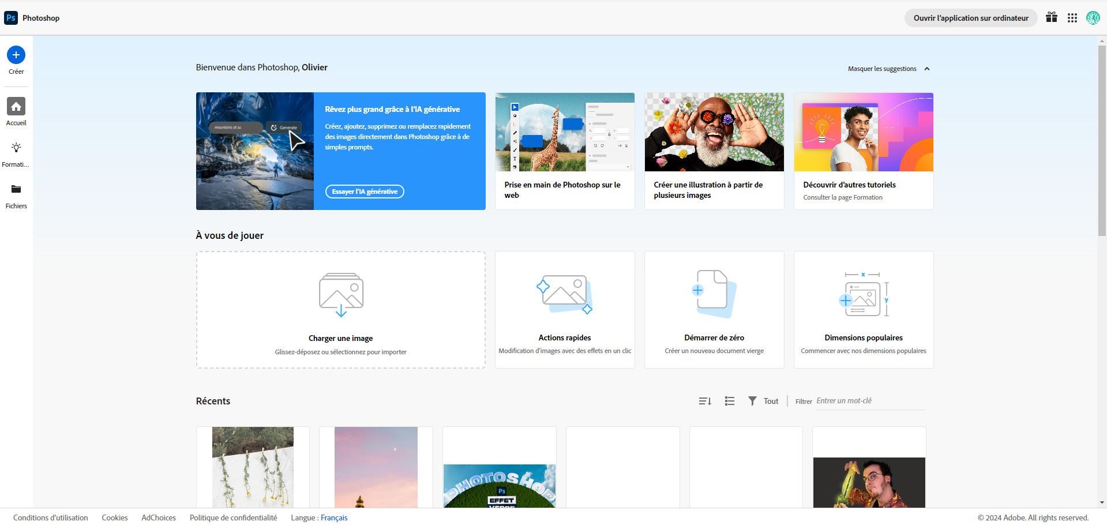Click the Photoshop Ps logo icon
Screen dimensions: 1107x525
tap(10, 18)
